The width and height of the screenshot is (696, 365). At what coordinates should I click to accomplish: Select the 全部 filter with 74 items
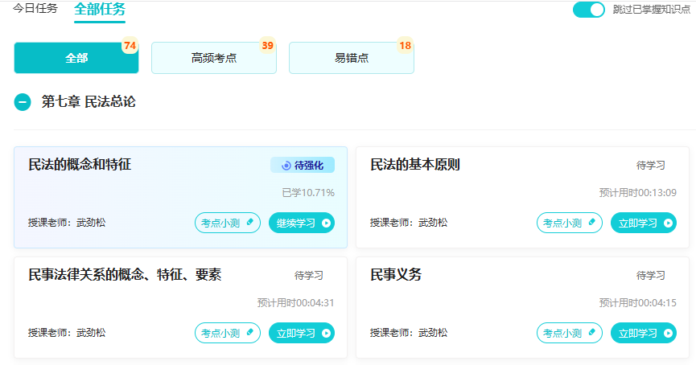click(76, 58)
